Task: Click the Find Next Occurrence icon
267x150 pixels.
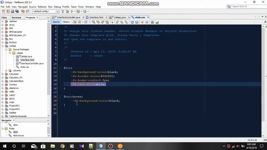Action: pyautogui.click(x=103, y=22)
